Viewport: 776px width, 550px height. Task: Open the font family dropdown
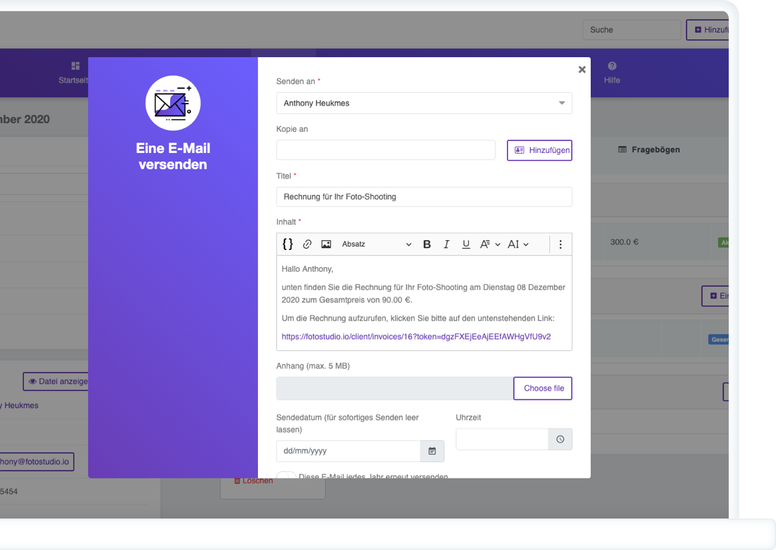coord(490,244)
